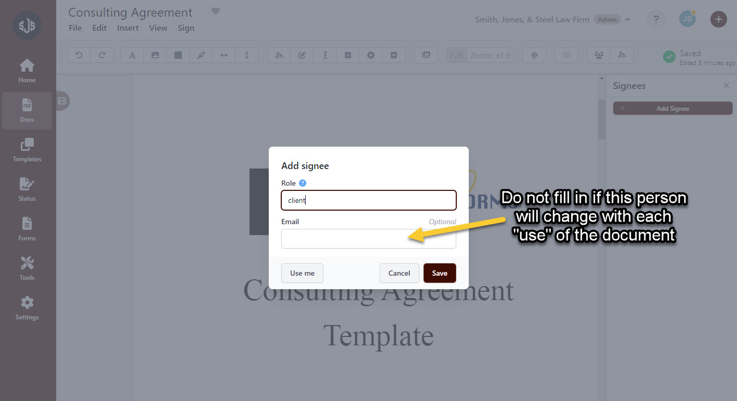Favorite the document with heart icon
This screenshot has width=737, height=401.
click(216, 11)
